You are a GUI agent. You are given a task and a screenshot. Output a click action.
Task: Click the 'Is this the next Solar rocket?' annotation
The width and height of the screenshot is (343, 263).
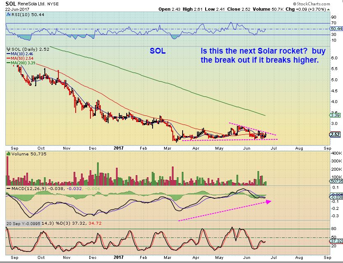[254, 51]
